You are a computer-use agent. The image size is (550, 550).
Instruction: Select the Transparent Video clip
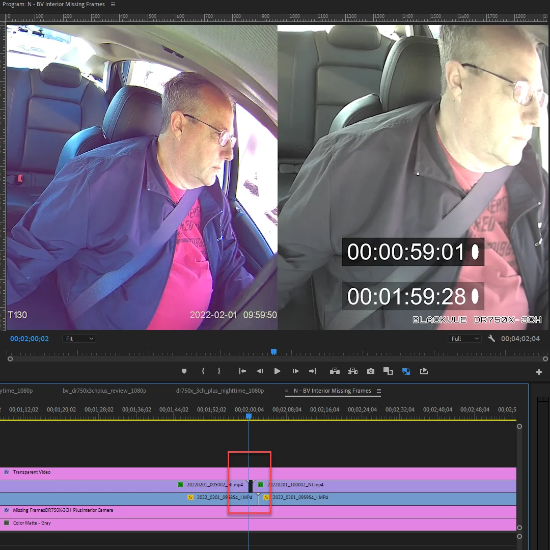coord(258,474)
